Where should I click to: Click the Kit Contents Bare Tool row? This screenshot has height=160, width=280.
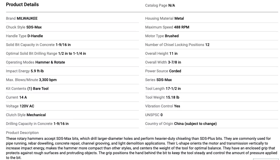(27, 89)
